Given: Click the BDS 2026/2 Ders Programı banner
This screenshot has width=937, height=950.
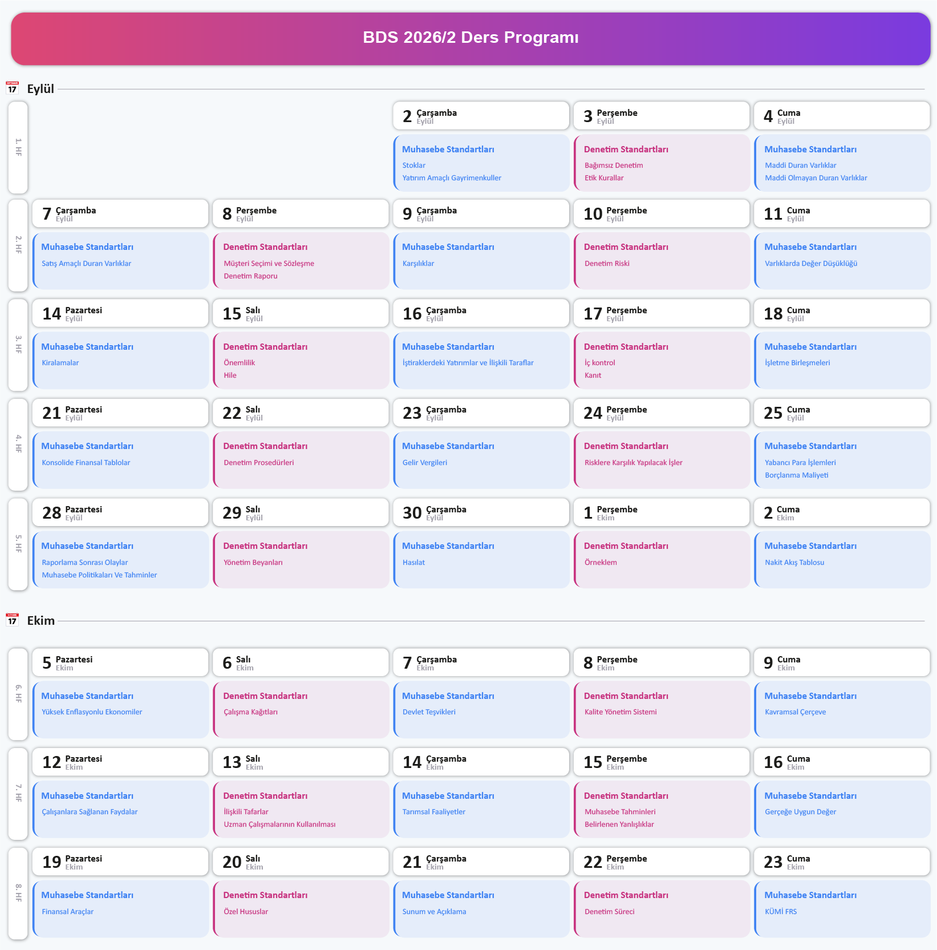Looking at the screenshot, I should pos(470,38).
